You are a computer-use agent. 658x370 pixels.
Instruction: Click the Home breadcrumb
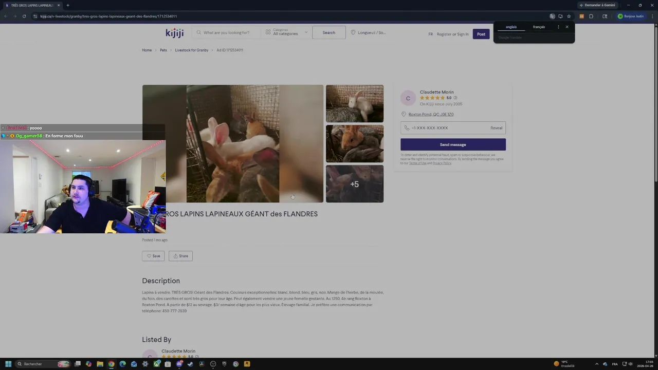click(147, 50)
